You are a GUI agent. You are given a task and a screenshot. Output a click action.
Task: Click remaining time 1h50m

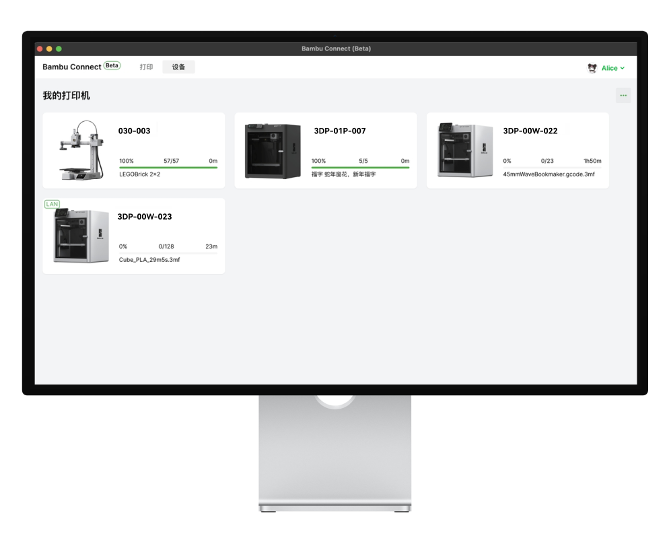pyautogui.click(x=592, y=161)
